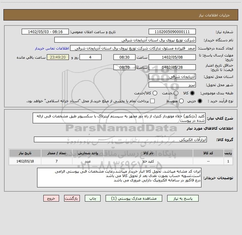Click the response deadline date 1402/05/08
The width and height of the screenshot is (242, 235).
[172, 57]
